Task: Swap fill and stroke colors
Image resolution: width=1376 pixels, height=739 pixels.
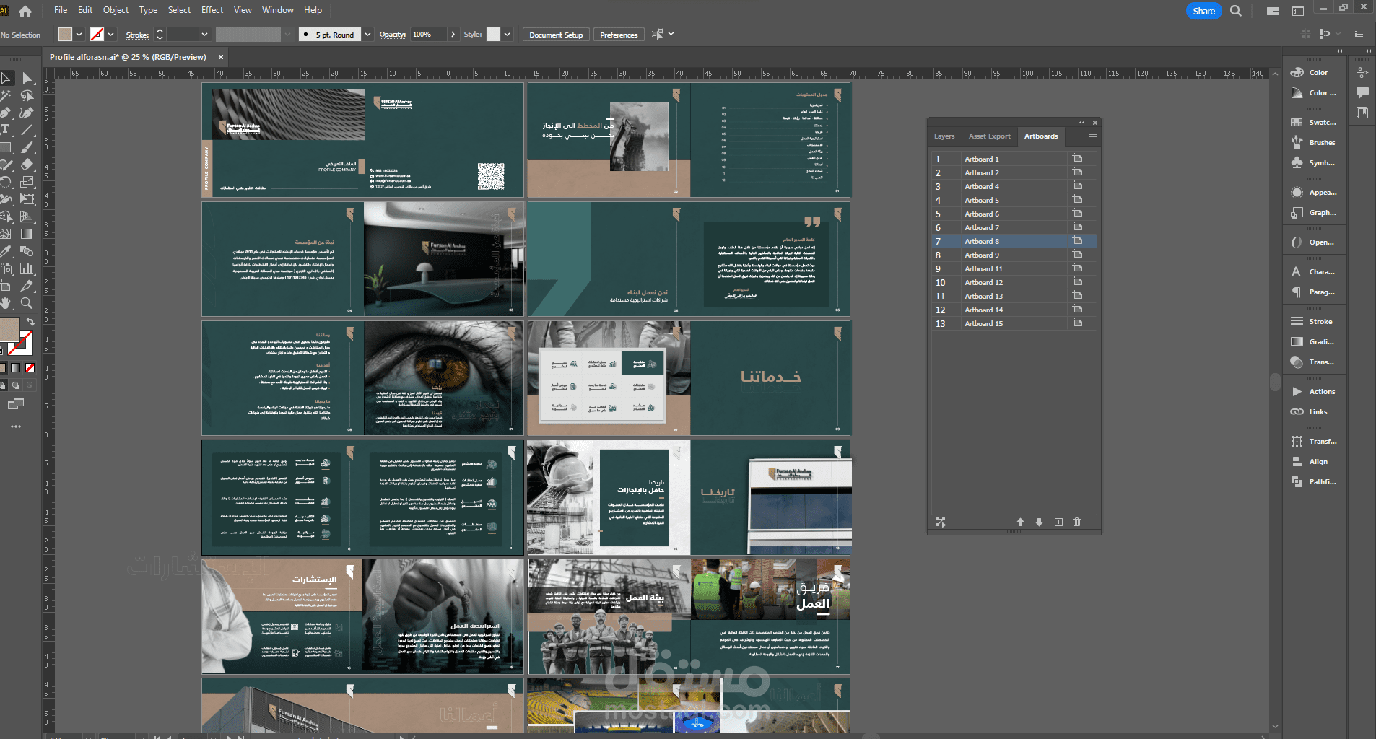Action: [x=30, y=321]
